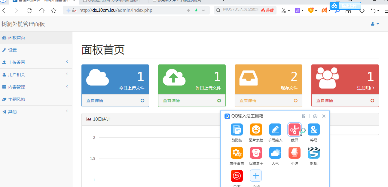Switch to the 撰写新文章 browser tab
388x187 pixels.
point(182,1)
